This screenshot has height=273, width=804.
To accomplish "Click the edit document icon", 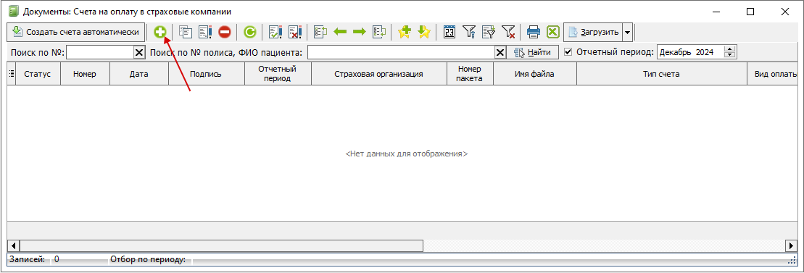I will 205,33.
